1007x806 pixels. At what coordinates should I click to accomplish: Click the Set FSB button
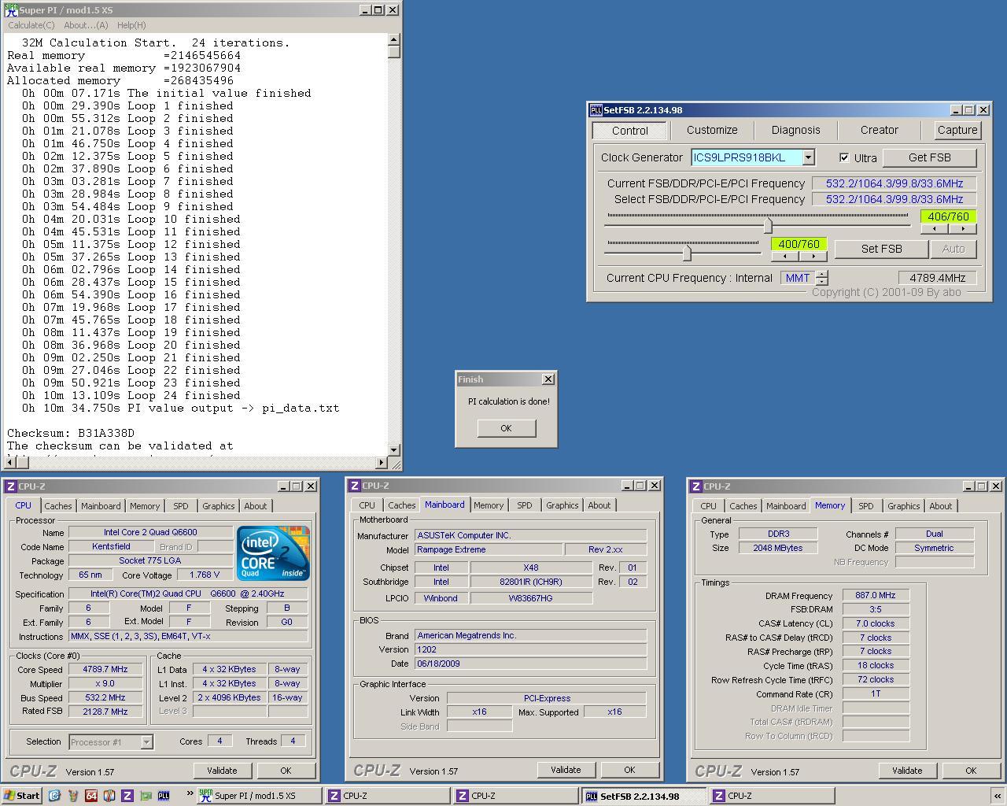click(x=881, y=249)
